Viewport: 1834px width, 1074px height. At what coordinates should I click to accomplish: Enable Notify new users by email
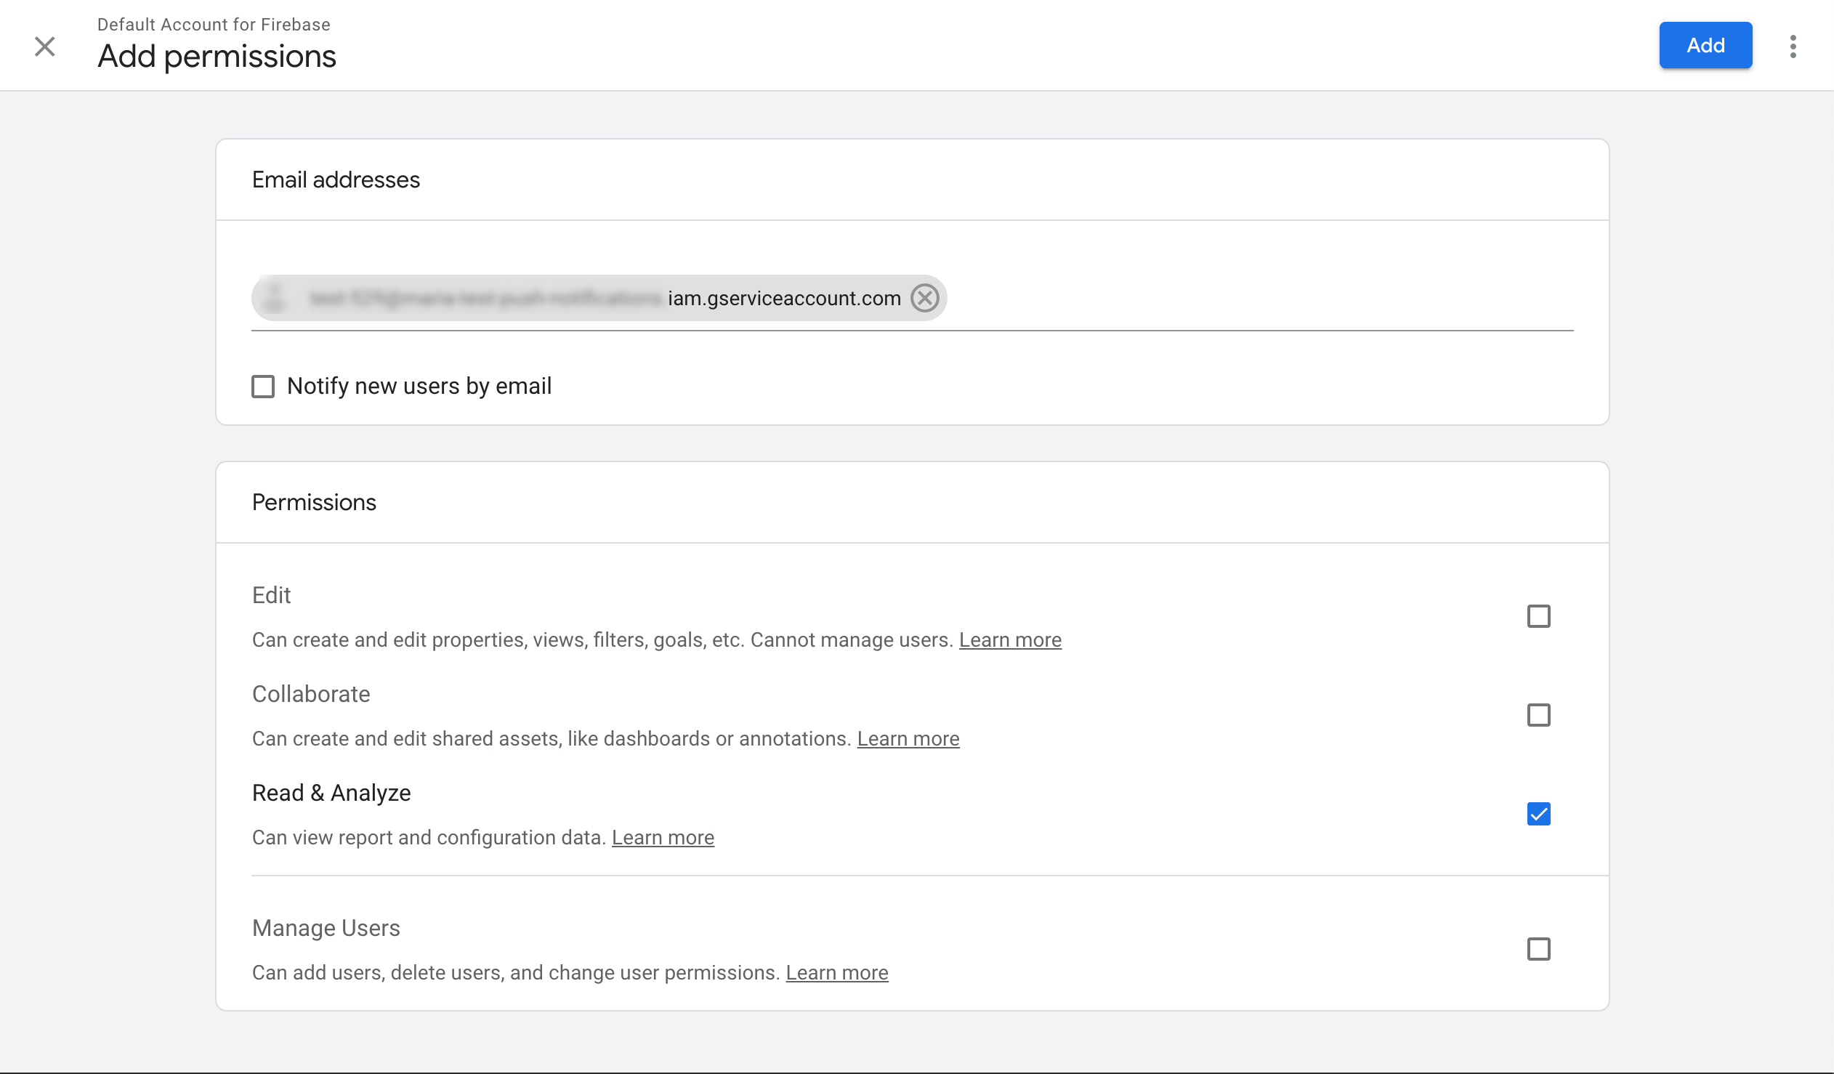tap(263, 387)
